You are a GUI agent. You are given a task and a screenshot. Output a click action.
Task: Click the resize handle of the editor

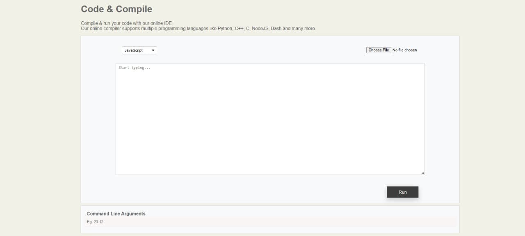pos(422,173)
